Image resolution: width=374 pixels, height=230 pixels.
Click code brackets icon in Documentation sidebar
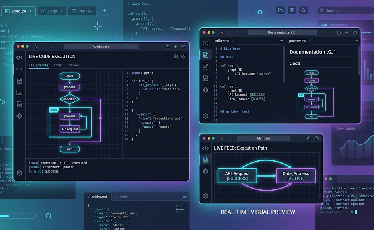(x=205, y=43)
